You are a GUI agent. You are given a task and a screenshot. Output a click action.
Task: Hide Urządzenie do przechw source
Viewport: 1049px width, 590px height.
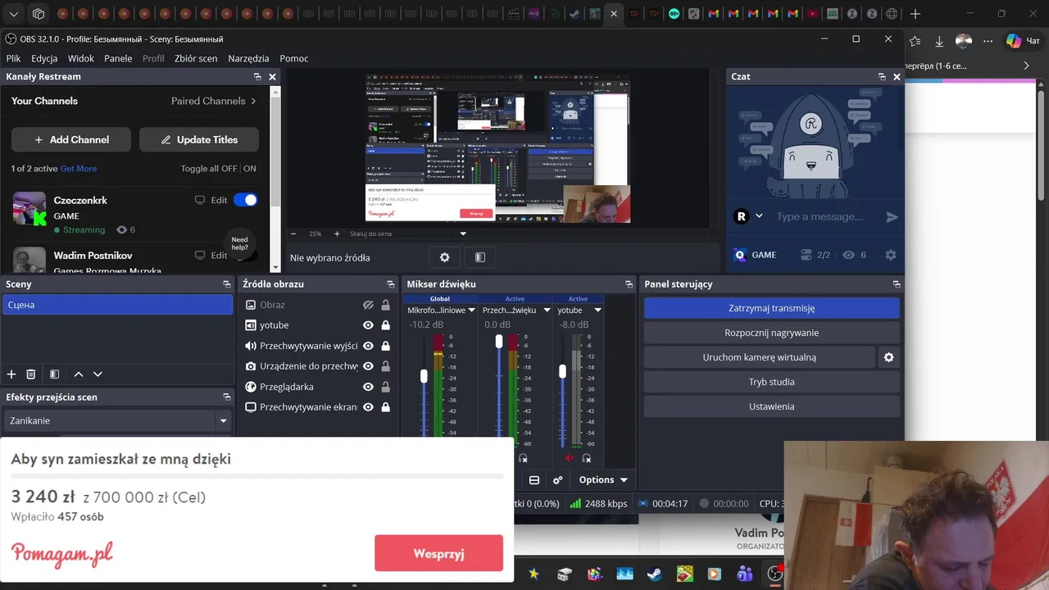[369, 366]
